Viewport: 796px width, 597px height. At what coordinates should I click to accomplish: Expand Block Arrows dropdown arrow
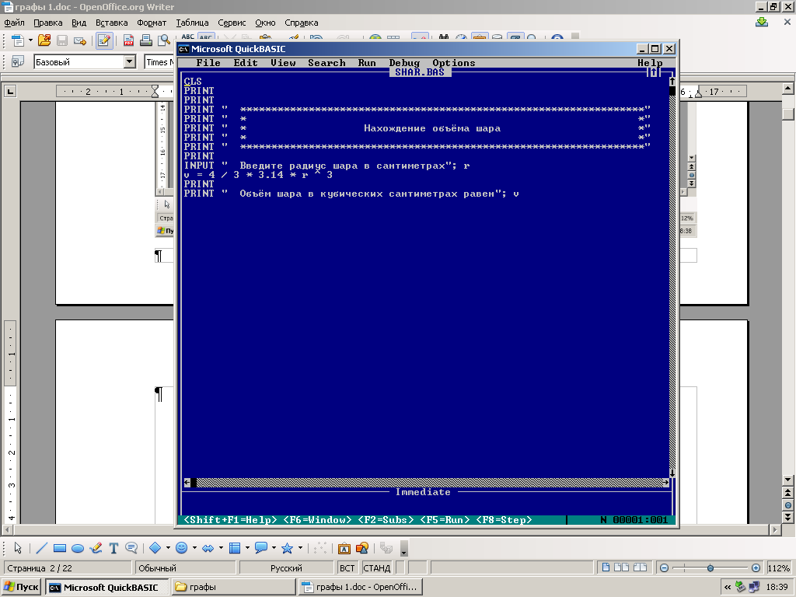(221, 548)
